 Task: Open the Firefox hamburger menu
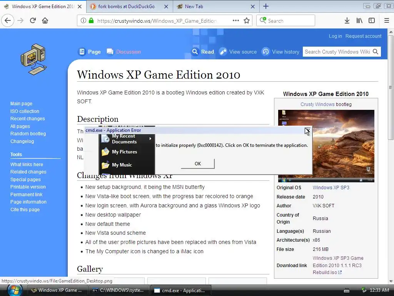(386, 21)
